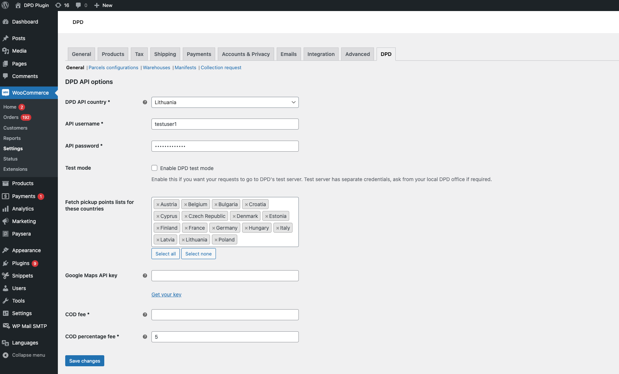Focus the API username field
Screen dimensions: 619x374
click(225, 124)
